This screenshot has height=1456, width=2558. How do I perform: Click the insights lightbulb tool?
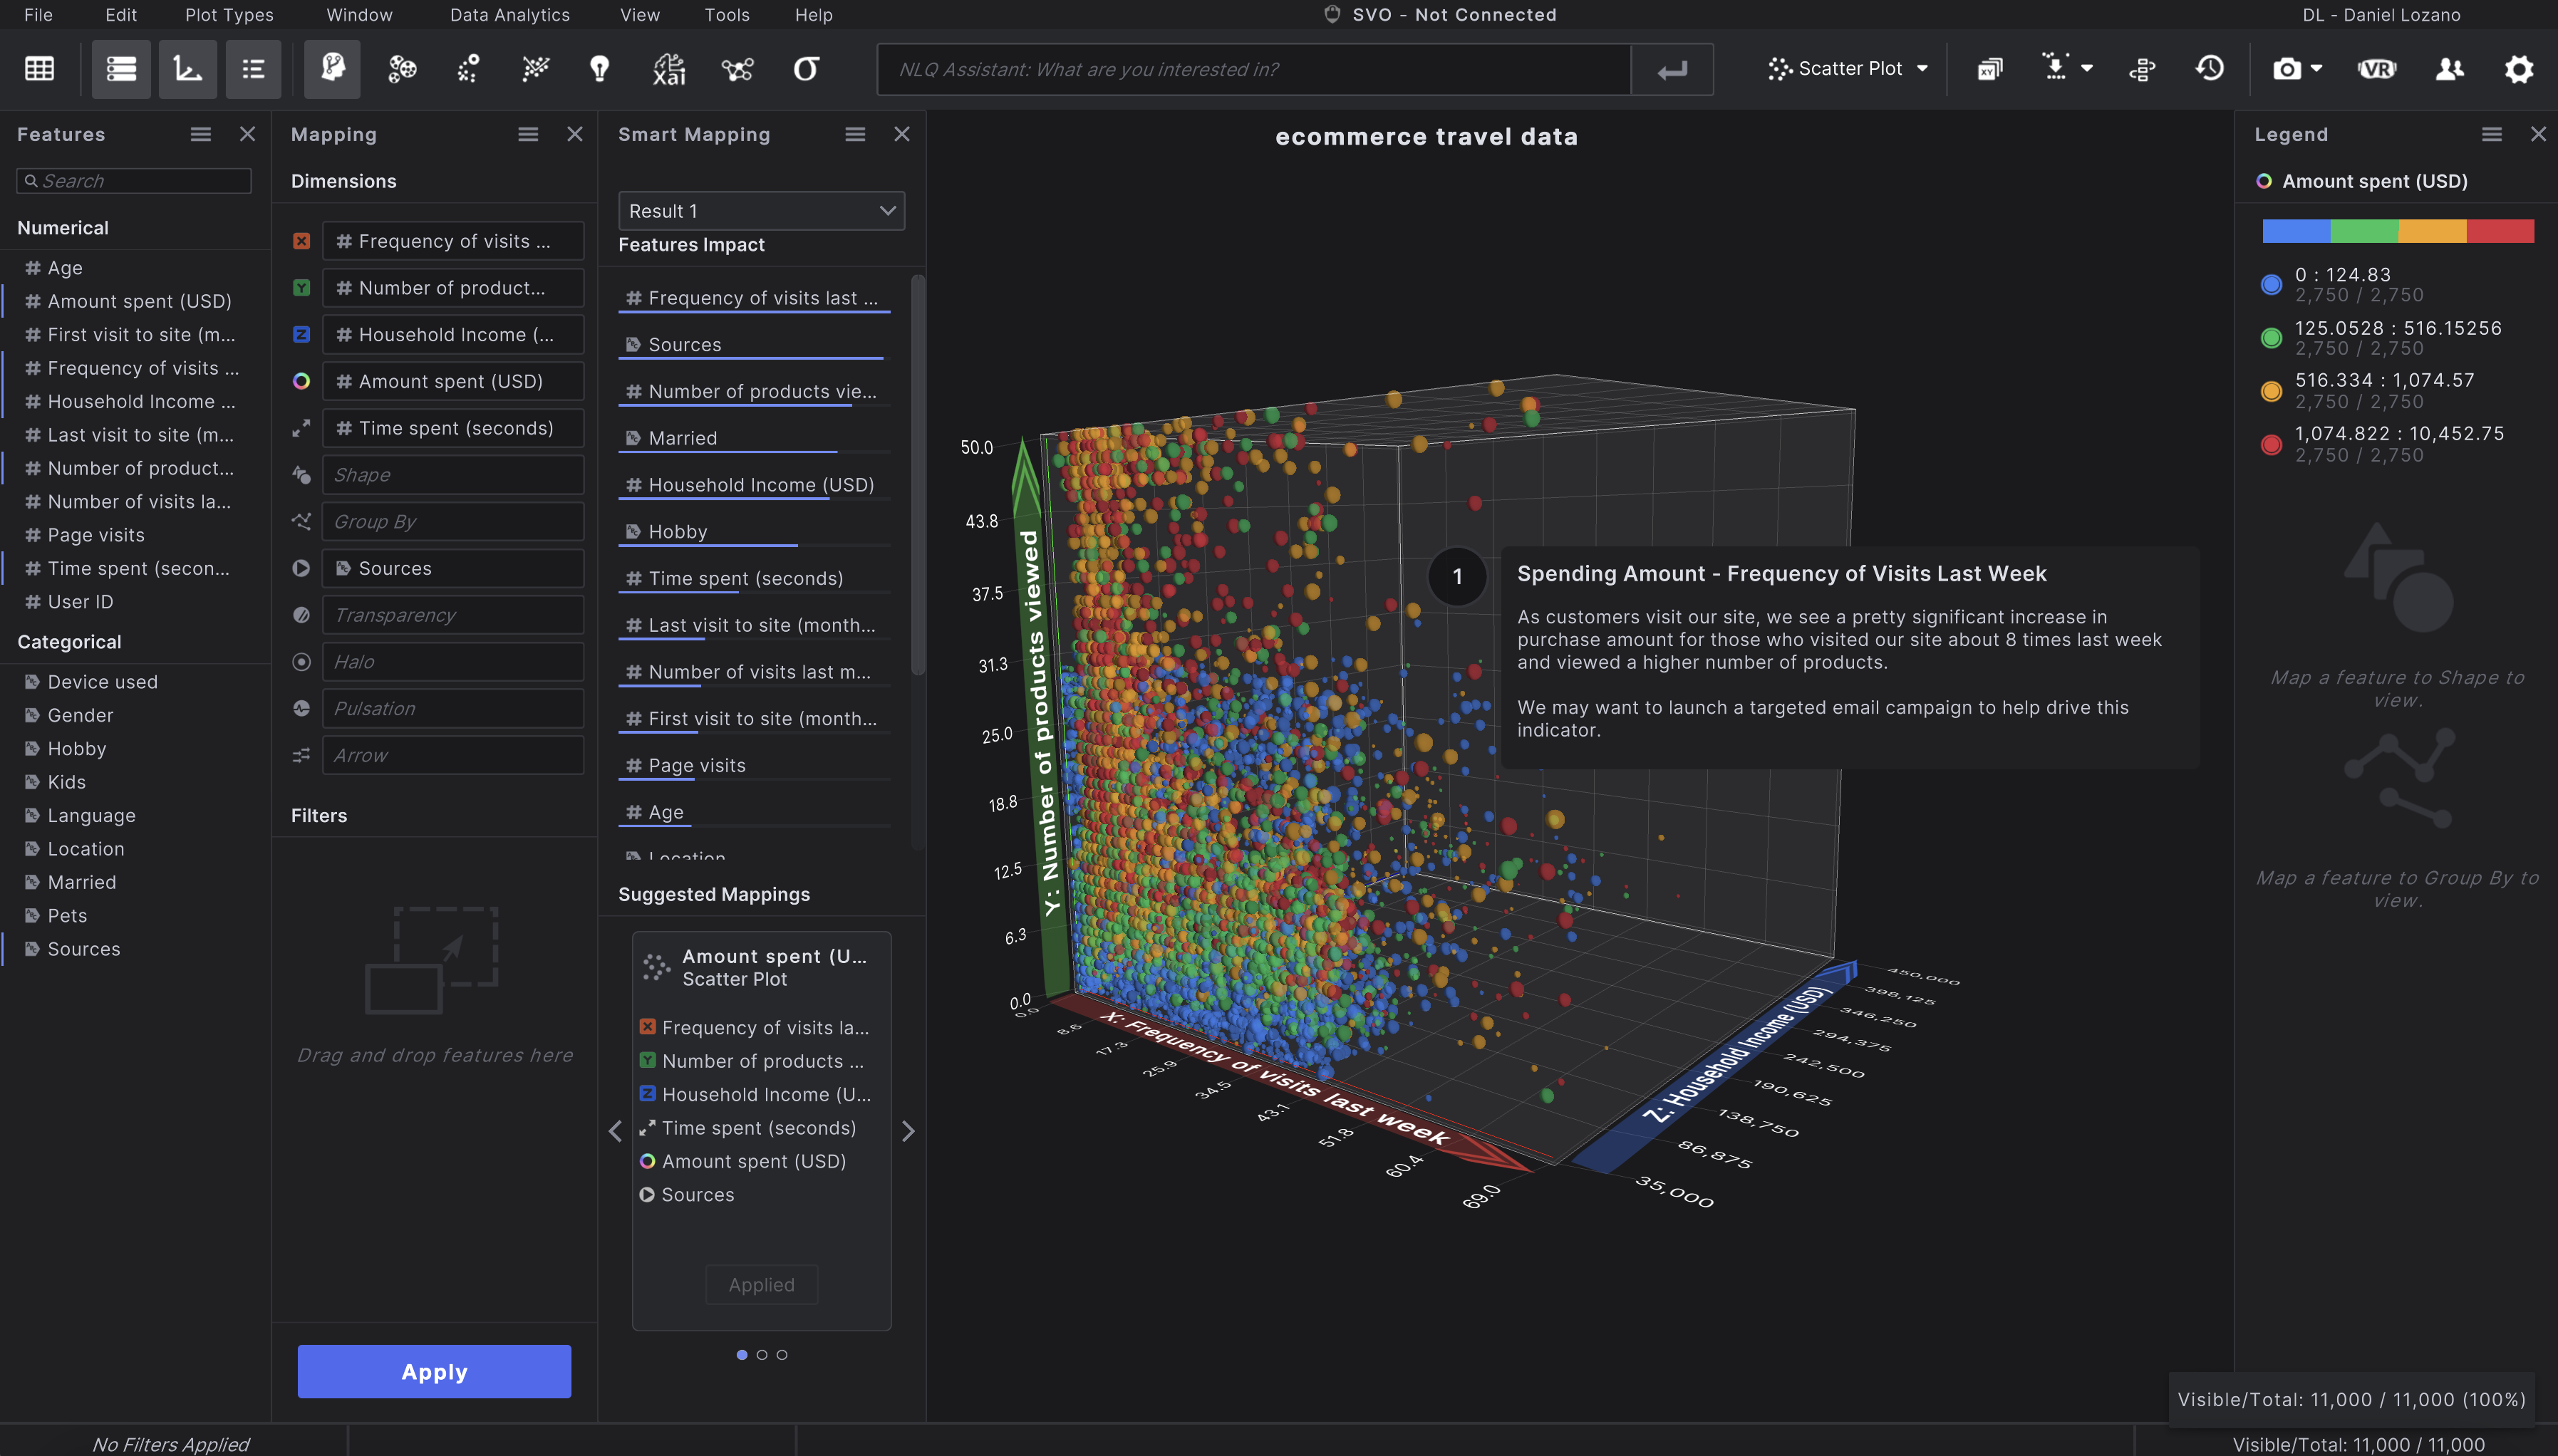pos(599,69)
